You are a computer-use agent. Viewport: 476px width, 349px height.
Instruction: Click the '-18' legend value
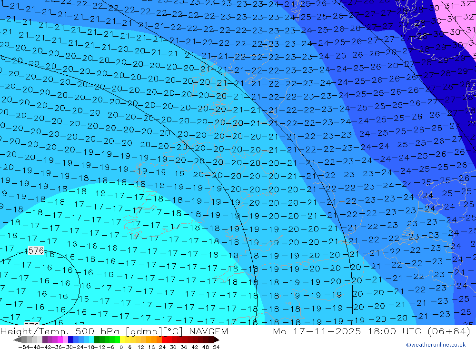(89, 347)
